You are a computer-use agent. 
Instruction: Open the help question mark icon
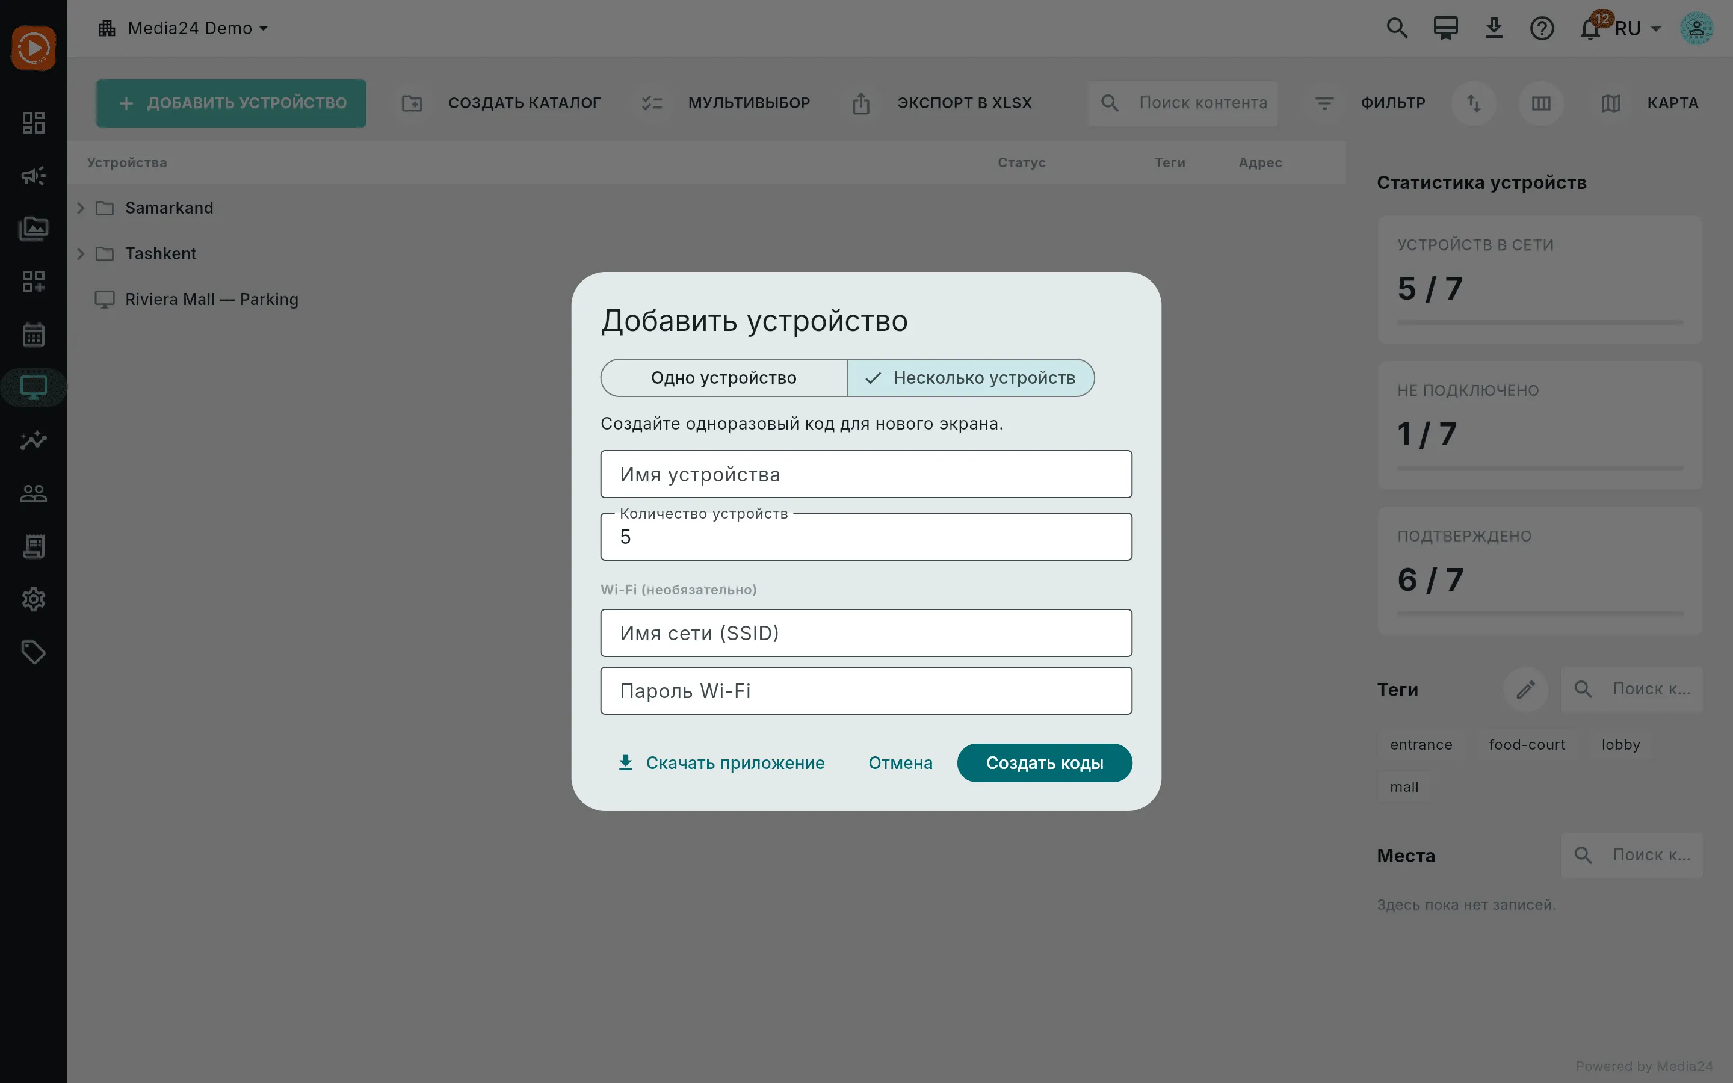coord(1542,29)
